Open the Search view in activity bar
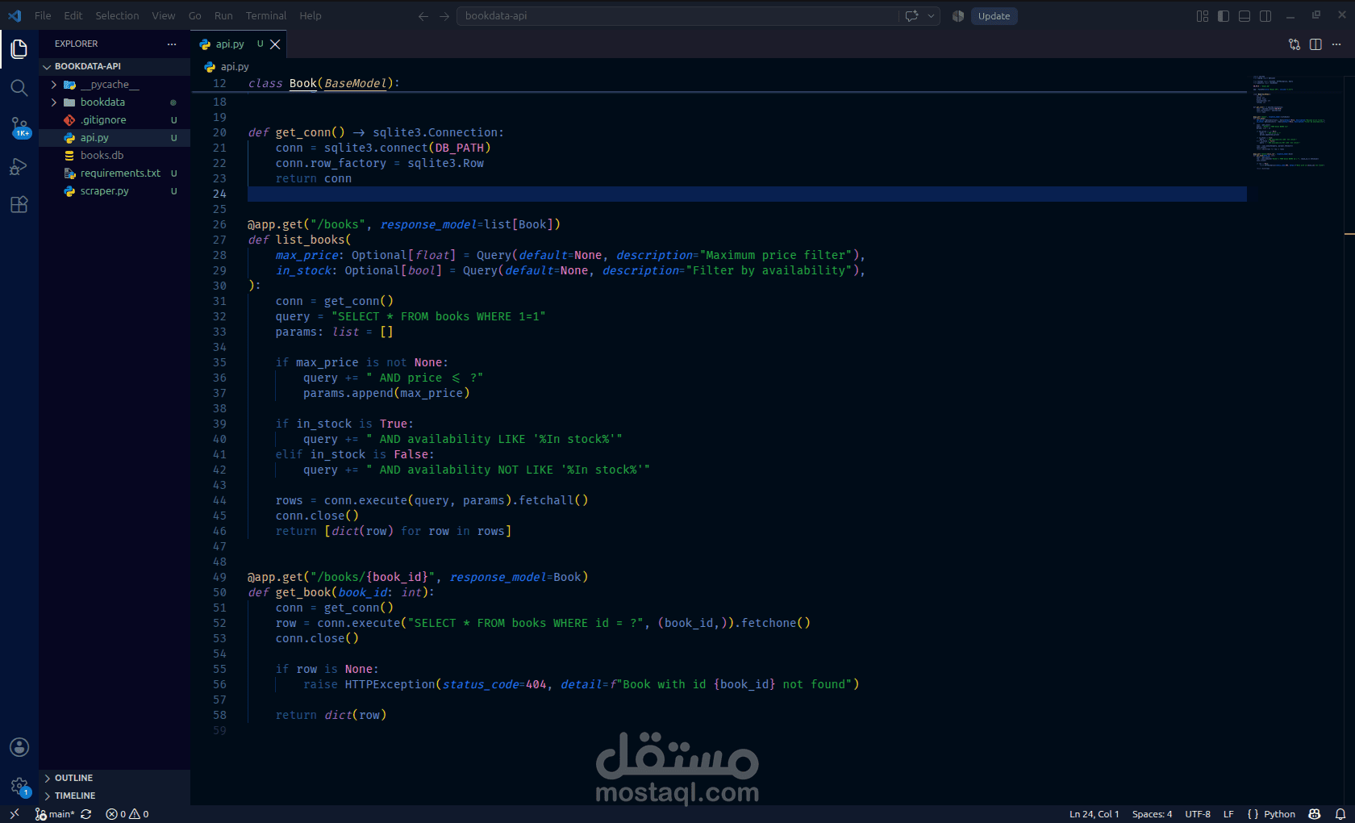The width and height of the screenshot is (1355, 823). (x=19, y=88)
